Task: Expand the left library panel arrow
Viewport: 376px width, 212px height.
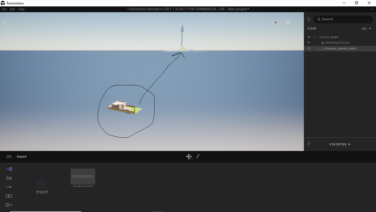Action: click(x=5, y=23)
